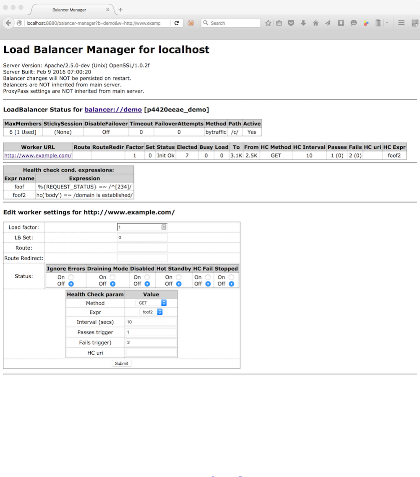Open a new tab with the plus icon
The image size is (420, 477).
tap(120, 10)
